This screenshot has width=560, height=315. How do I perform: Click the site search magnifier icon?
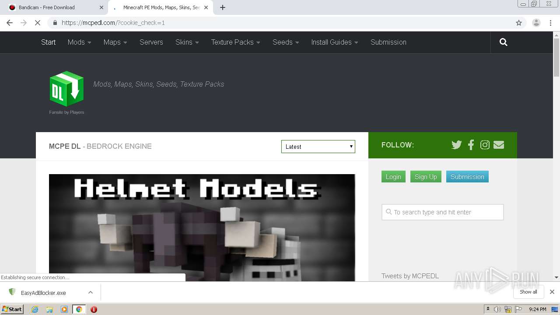click(x=504, y=42)
